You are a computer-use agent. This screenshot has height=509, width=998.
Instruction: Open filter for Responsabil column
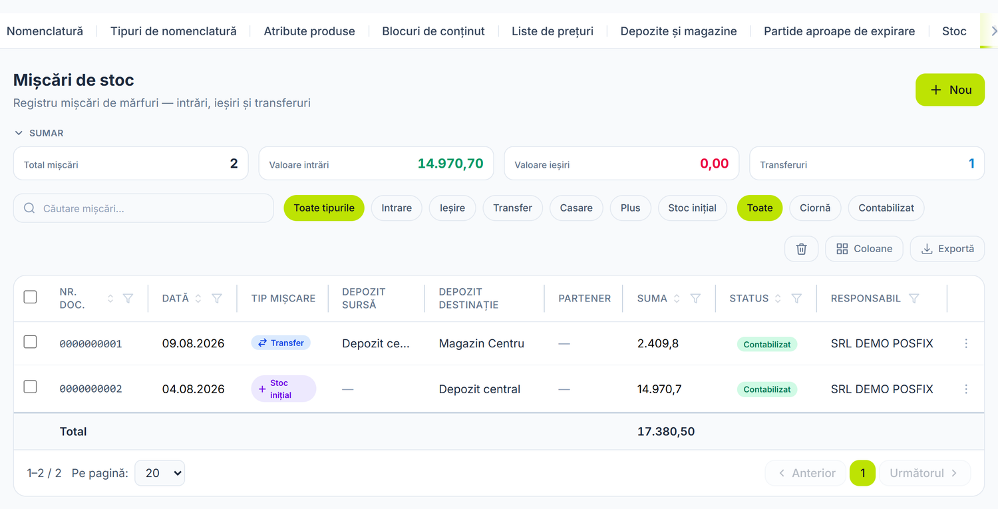914,299
